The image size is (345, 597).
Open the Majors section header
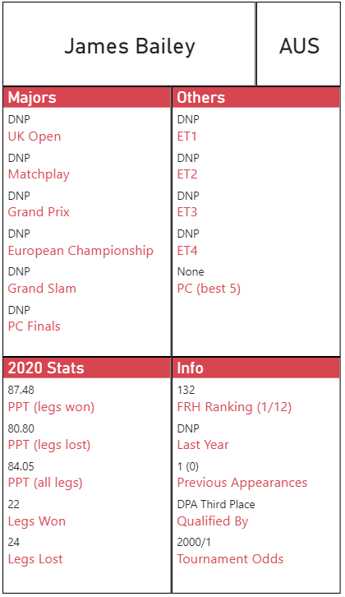[87, 98]
